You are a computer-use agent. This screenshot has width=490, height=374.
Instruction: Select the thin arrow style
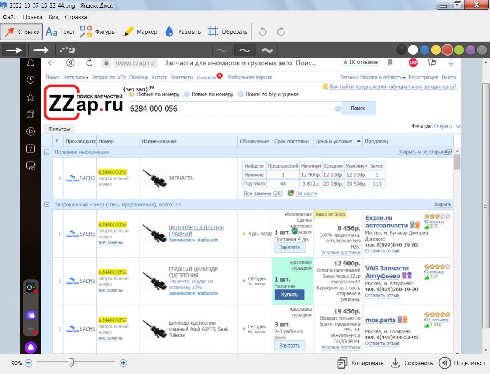click(x=14, y=50)
